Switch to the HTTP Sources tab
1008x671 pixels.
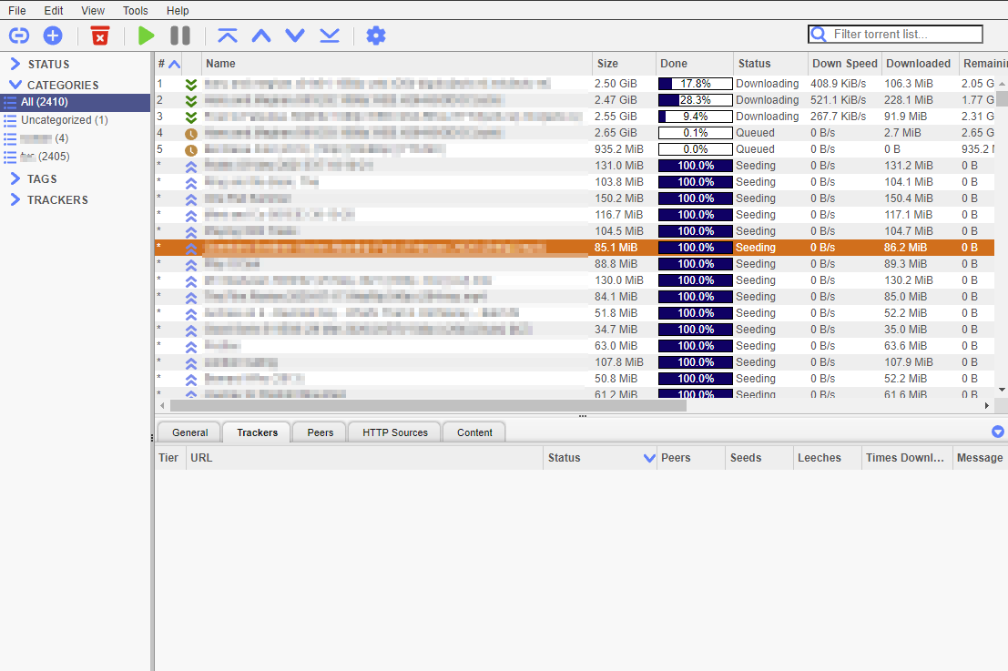point(394,432)
